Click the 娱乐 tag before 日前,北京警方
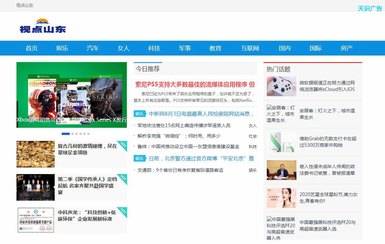Image resolution: width=385 pixels, height=244 pixels. click(x=140, y=158)
